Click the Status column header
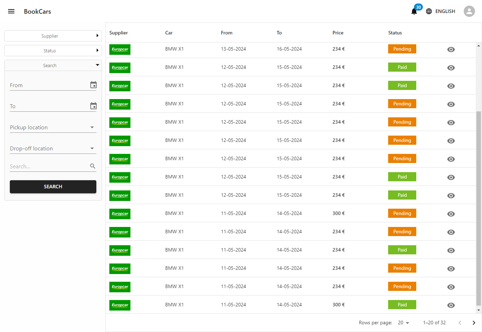 (395, 33)
